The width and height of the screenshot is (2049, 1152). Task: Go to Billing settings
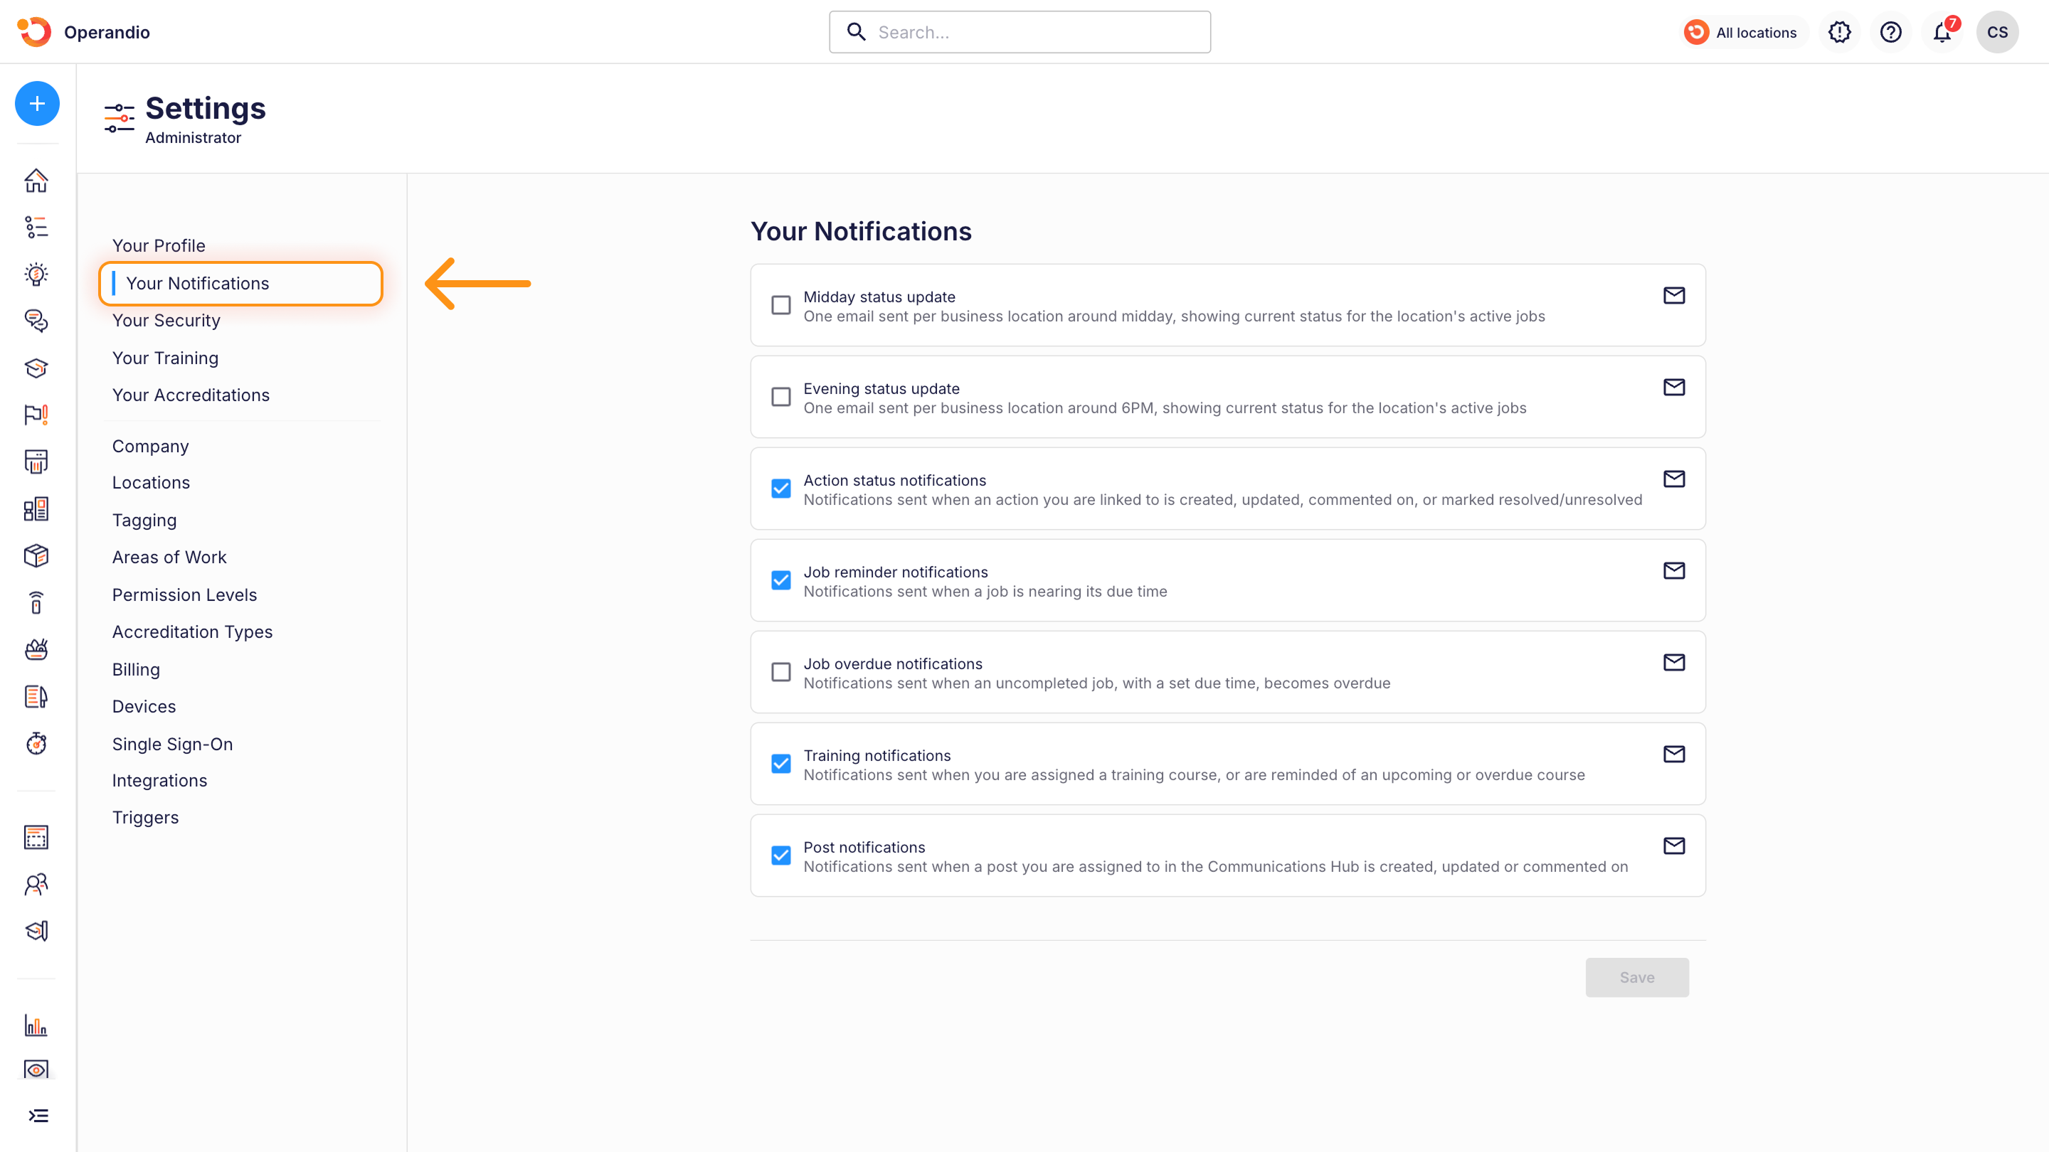136,669
